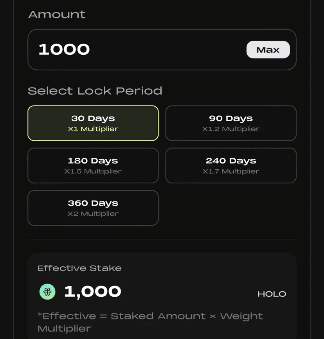This screenshot has width=324, height=339.
Task: Click the Max amount button
Action: pos(268,50)
